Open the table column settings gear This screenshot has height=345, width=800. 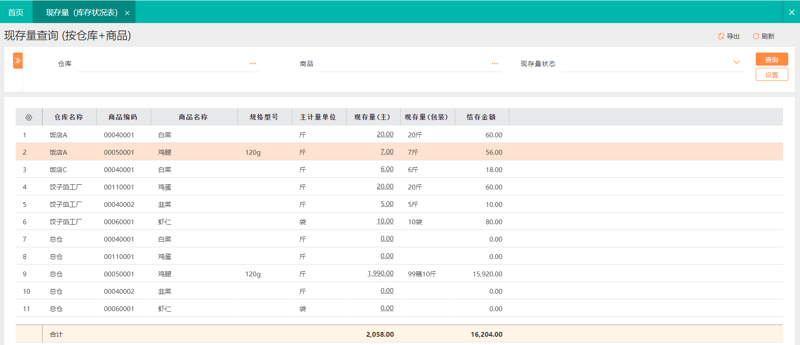(29, 117)
